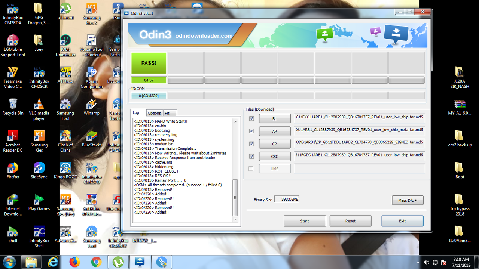The width and height of the screenshot is (479, 269).
Task: Click the "recovery.img" log line
Action: [x=156, y=135]
